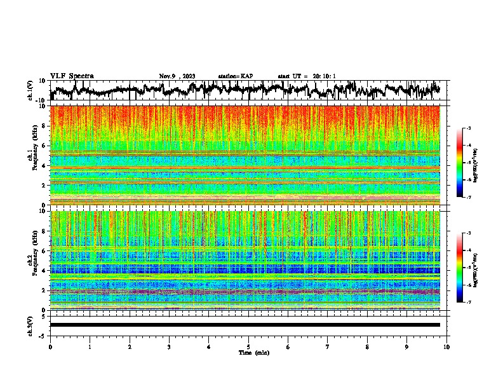Click the "3" tick on Time axis
Viewport: 503px width, 389px height.
point(169,347)
